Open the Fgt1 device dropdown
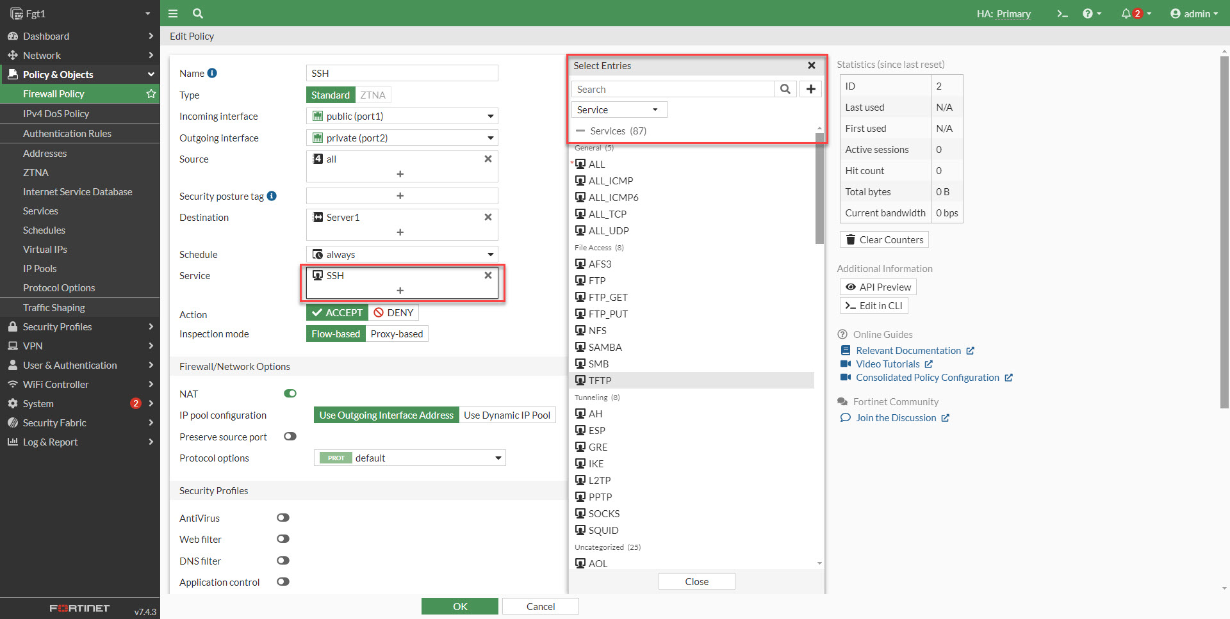The height and width of the screenshot is (619, 1230). coord(80,13)
